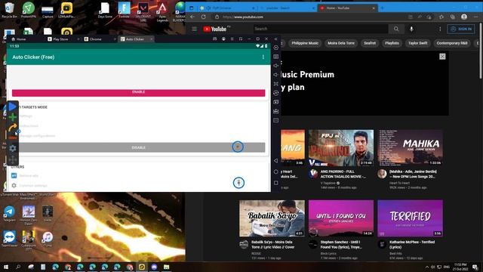Open the Babalik Sa'yo video thumbnail
Image resolution: width=483 pixels, height=272 pixels.
tap(272, 218)
